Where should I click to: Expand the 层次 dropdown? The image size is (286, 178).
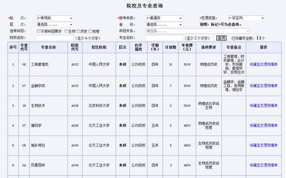54,24
